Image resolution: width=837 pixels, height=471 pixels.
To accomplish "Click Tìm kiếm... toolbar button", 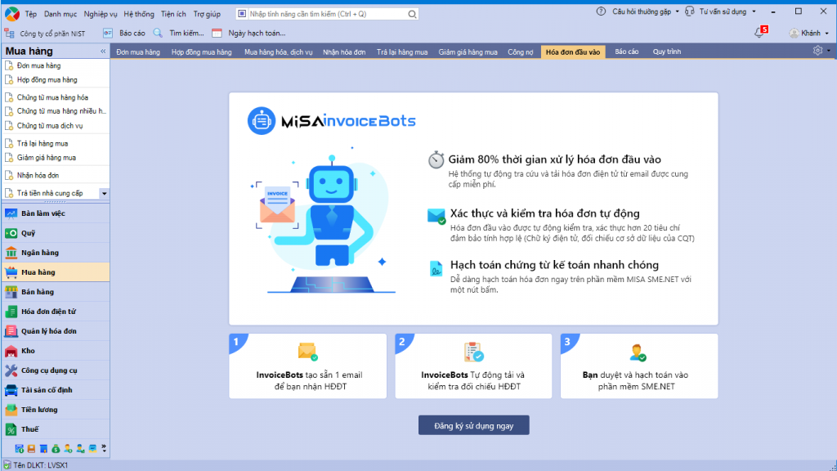I will click(x=178, y=33).
